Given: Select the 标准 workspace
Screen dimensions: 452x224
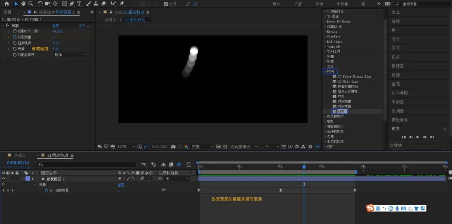Looking at the screenshot, I should pyautogui.click(x=319, y=4).
